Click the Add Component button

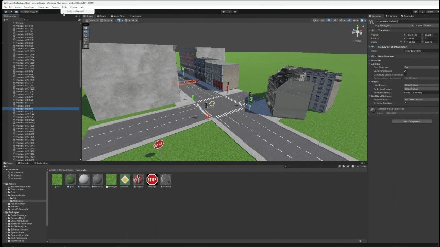coord(412,121)
